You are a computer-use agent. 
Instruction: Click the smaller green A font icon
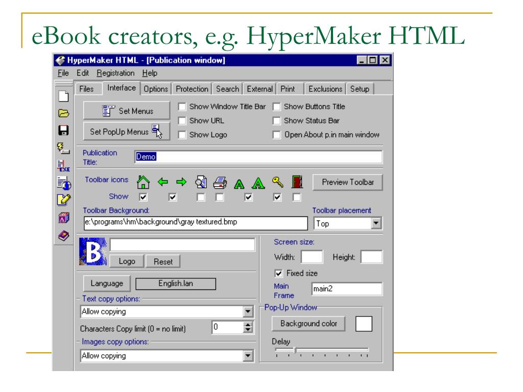pos(239,184)
